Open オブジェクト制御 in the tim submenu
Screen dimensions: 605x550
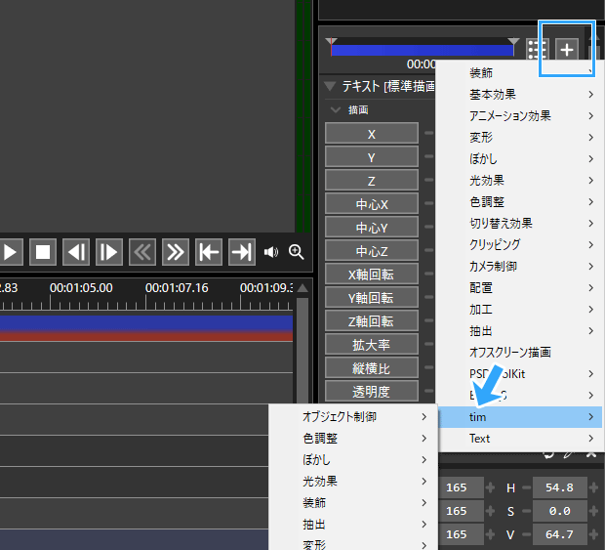point(353,417)
